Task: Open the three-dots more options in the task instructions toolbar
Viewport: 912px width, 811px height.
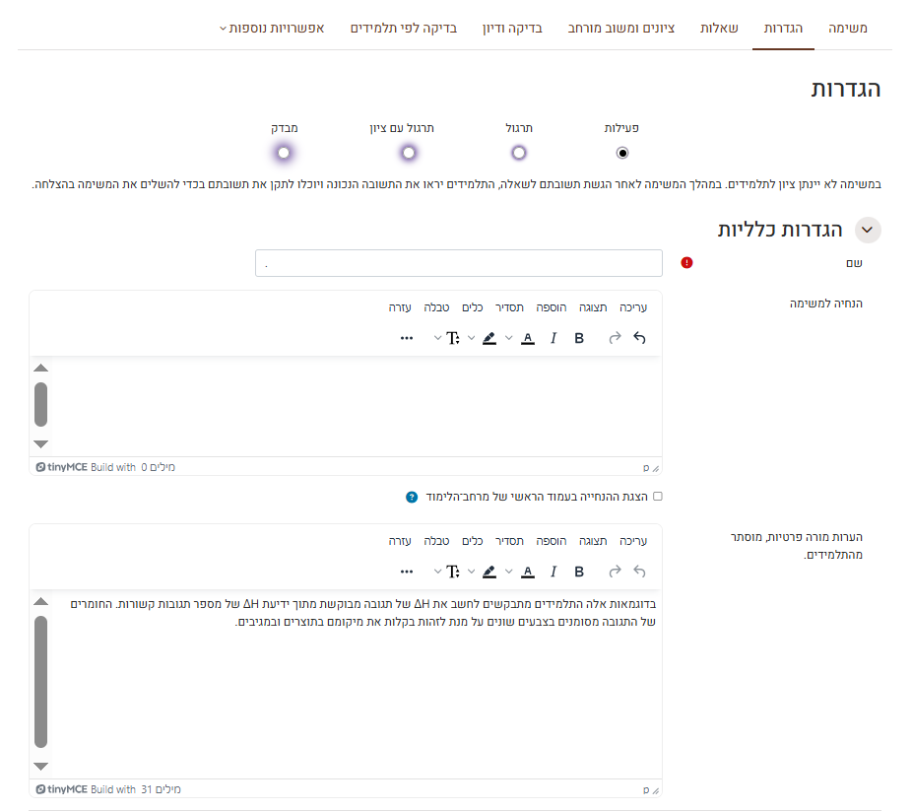Action: [407, 338]
